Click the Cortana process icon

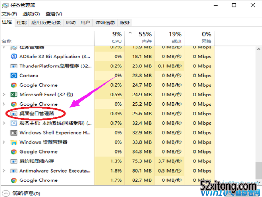14,76
